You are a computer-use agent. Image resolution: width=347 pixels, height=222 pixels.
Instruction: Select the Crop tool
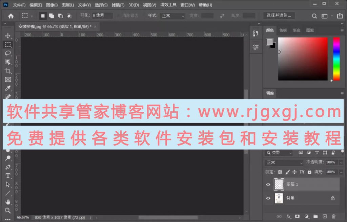point(8,71)
